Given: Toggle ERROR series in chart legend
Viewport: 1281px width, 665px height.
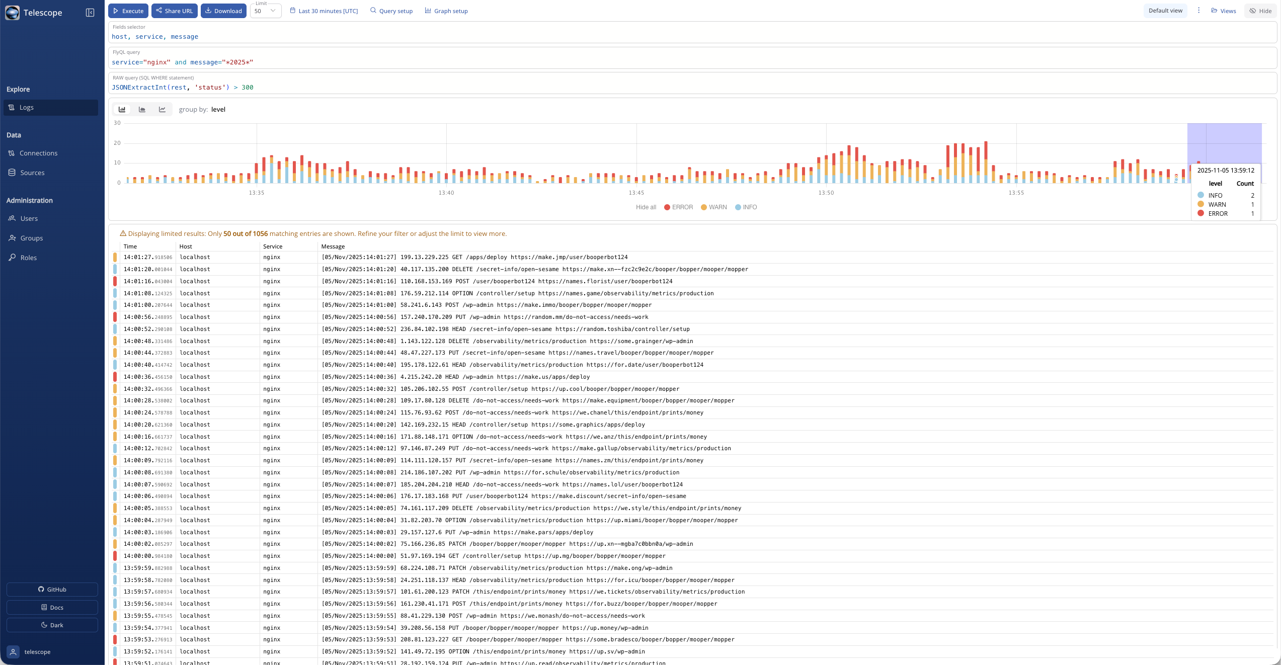Looking at the screenshot, I should tap(678, 207).
